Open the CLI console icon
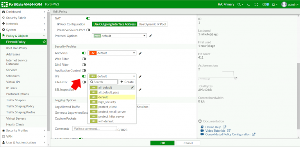Screen dimensions: 300x147 248,4
